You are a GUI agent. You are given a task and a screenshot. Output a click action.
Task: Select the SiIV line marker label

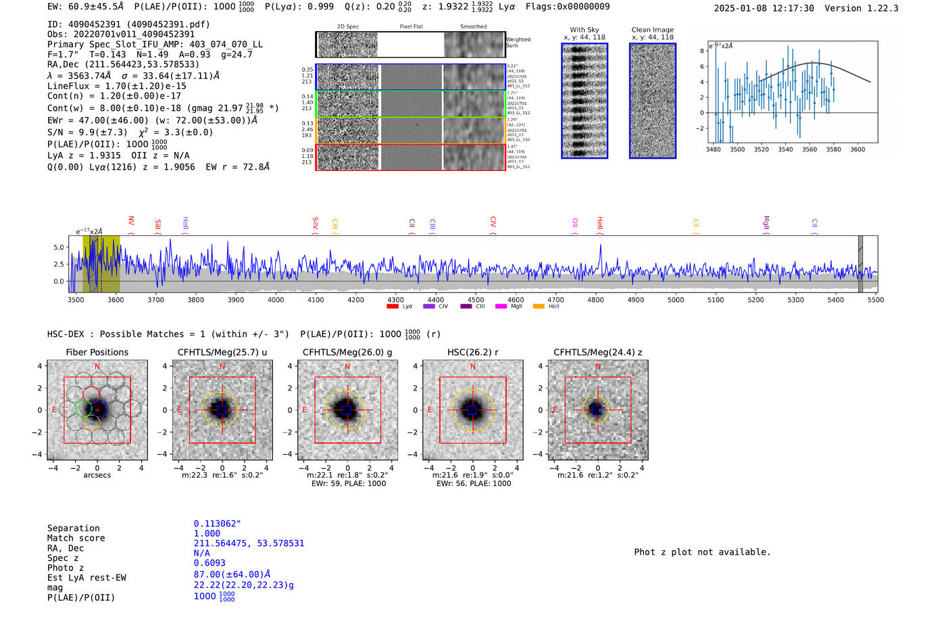(316, 226)
